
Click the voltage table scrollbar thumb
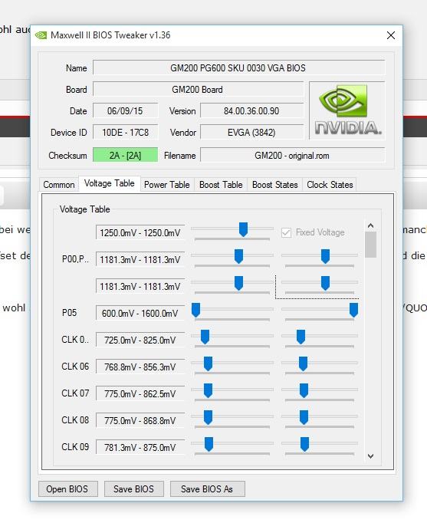(x=371, y=245)
